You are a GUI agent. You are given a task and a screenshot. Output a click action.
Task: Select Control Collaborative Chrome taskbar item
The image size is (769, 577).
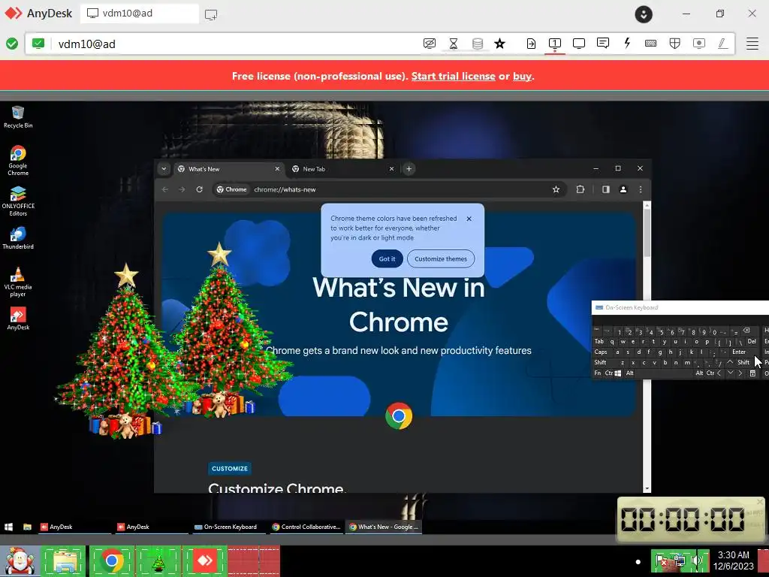306,527
